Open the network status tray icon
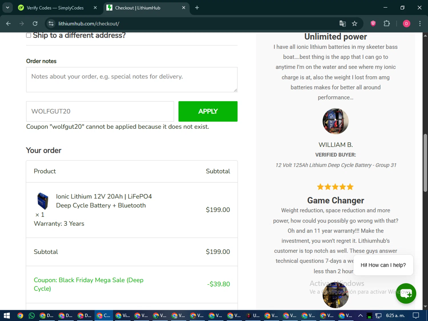Image resolution: width=428 pixels, height=321 pixels. pyautogui.click(x=378, y=316)
